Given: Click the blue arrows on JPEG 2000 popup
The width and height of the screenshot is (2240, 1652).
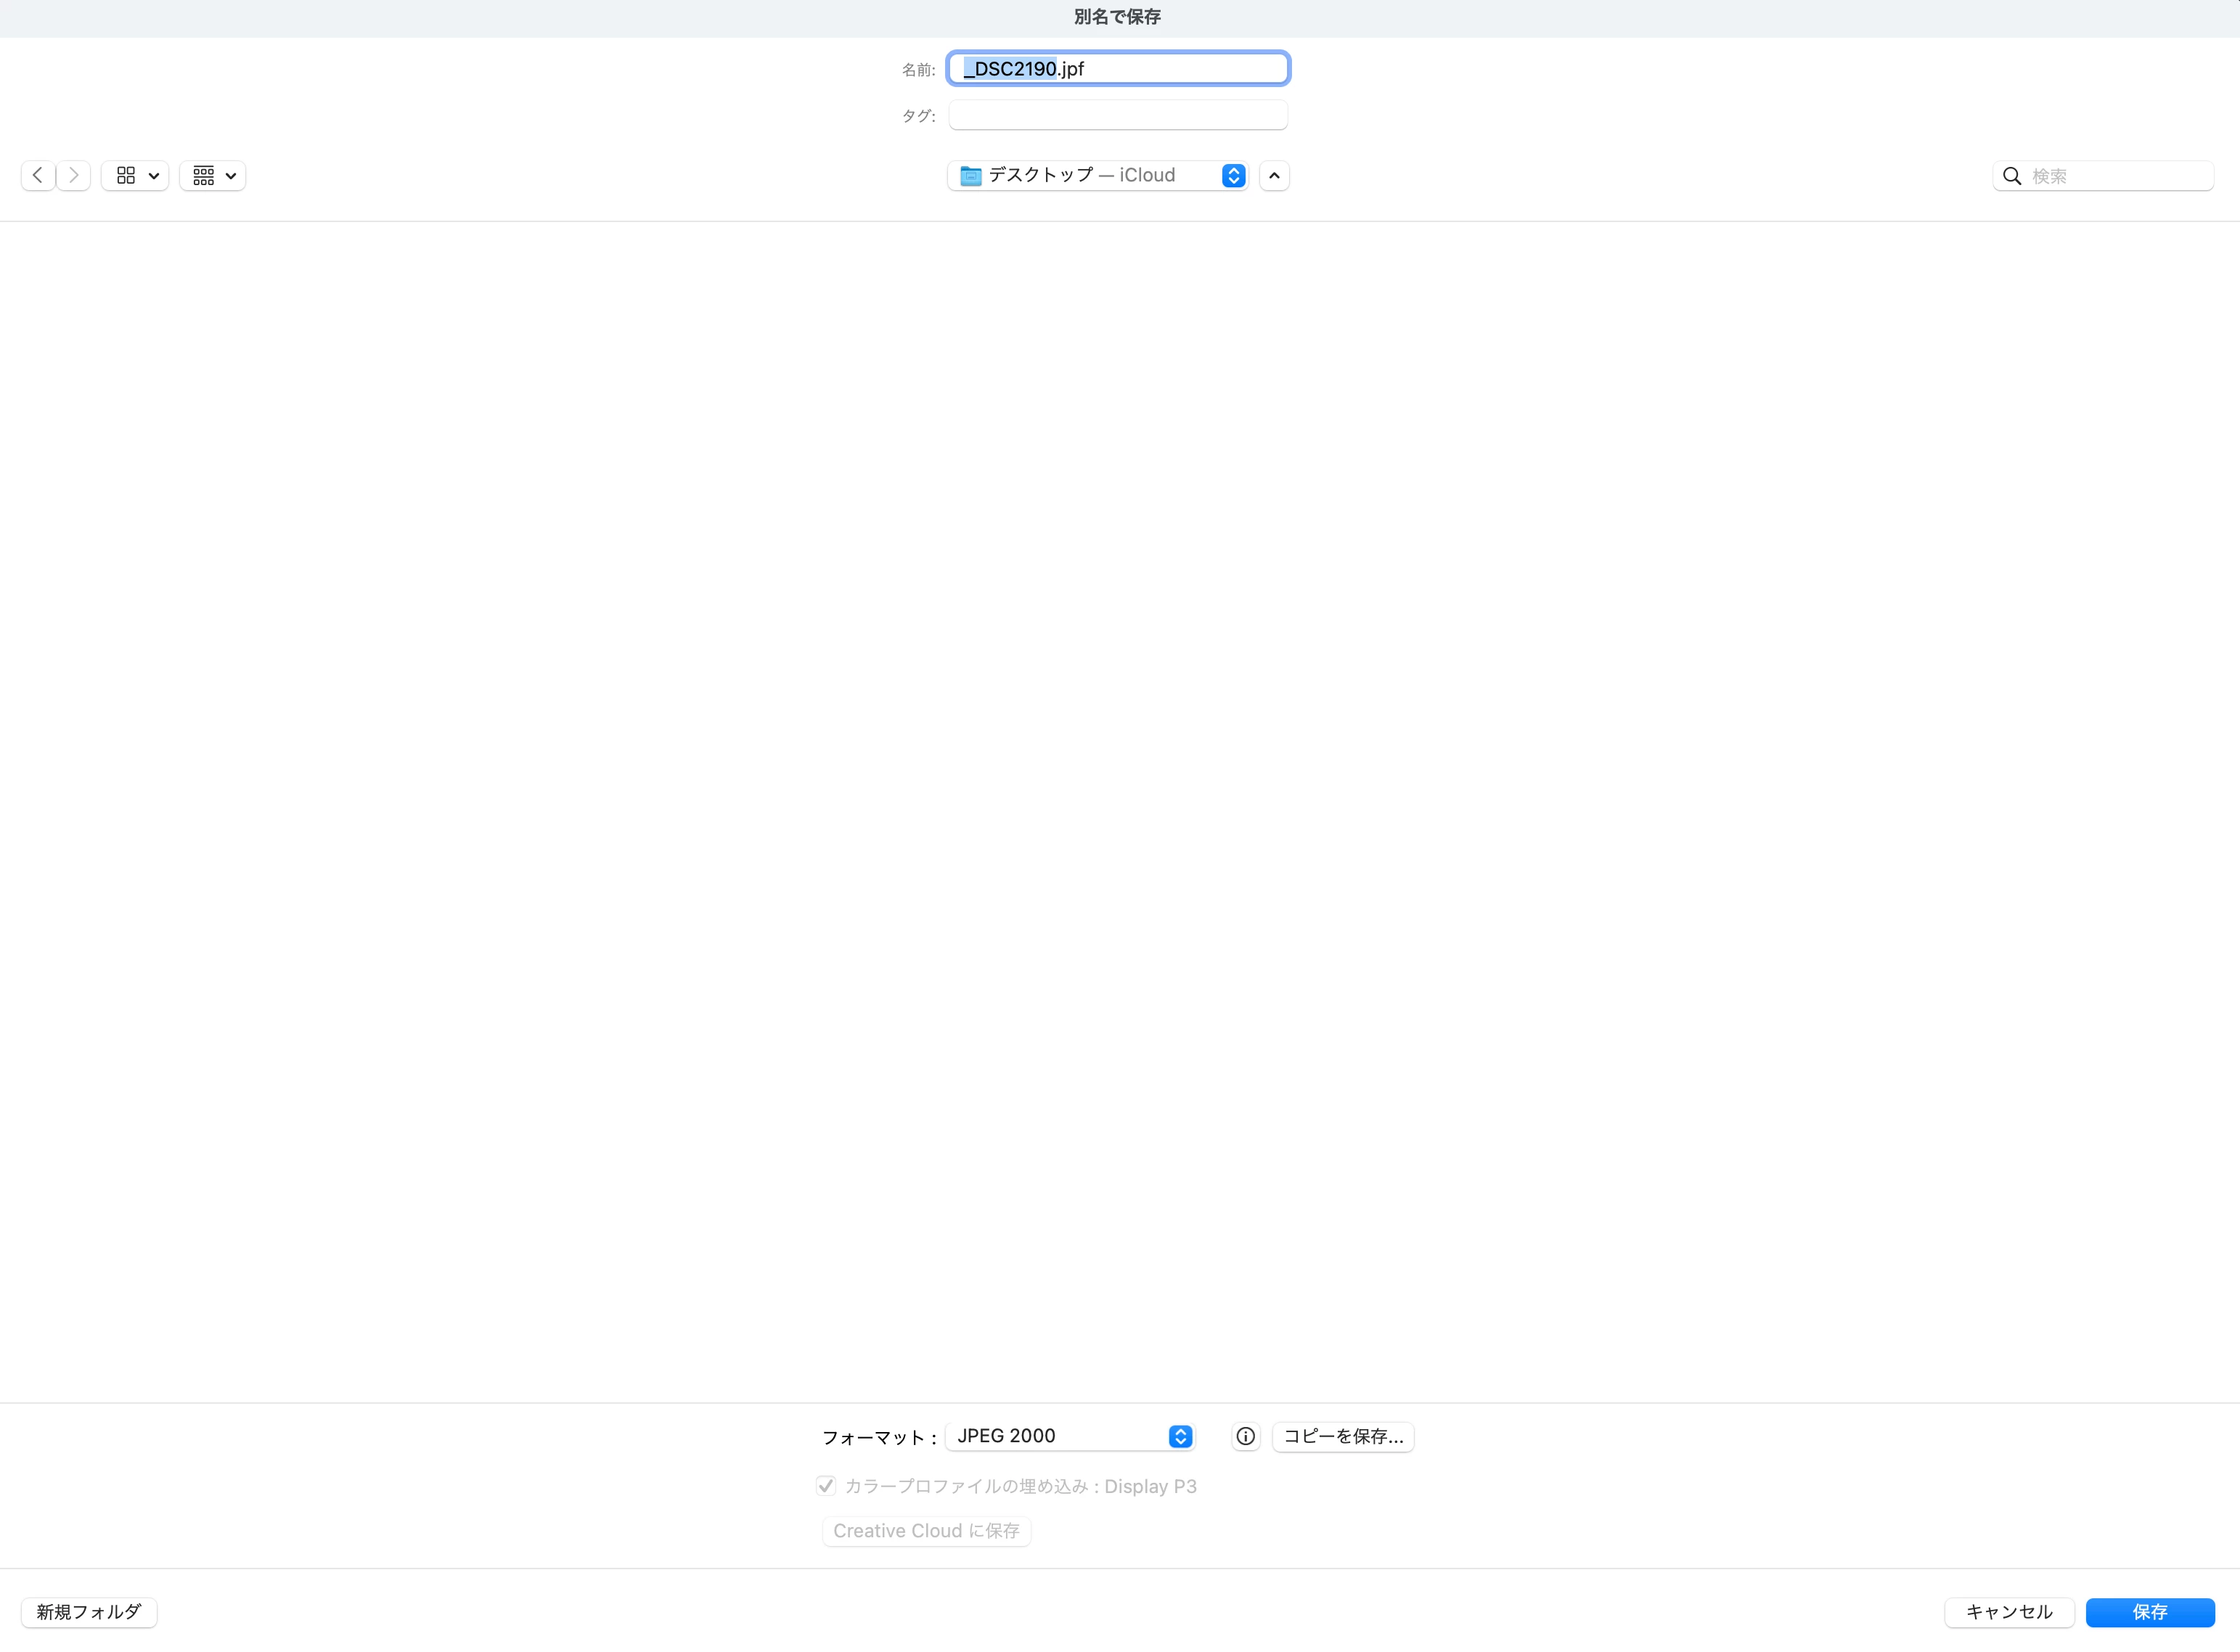Looking at the screenshot, I should pos(1180,1436).
